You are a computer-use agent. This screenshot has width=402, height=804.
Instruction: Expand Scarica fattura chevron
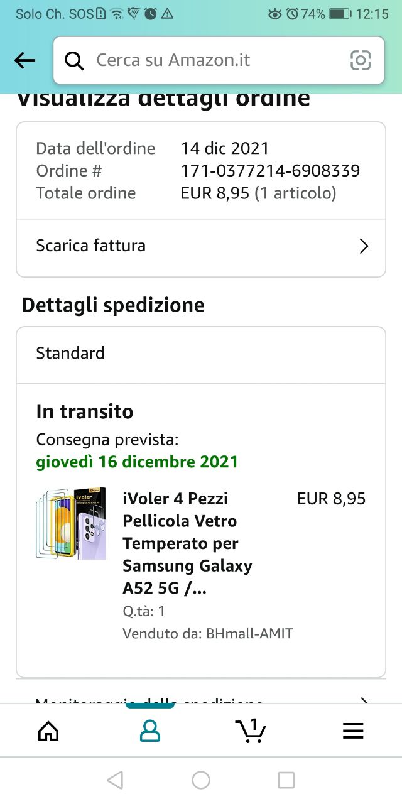363,246
